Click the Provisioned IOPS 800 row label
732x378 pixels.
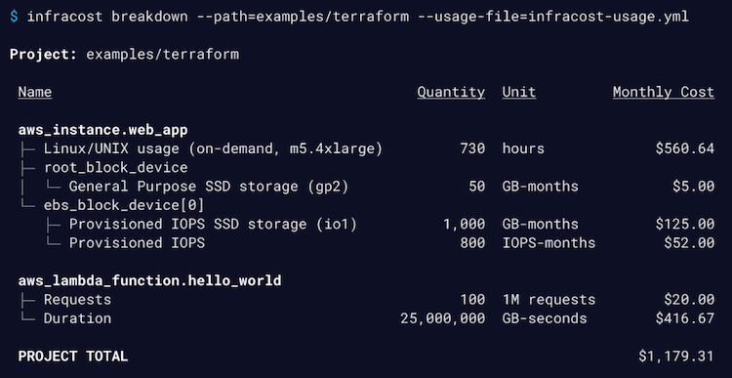pyautogui.click(x=137, y=243)
